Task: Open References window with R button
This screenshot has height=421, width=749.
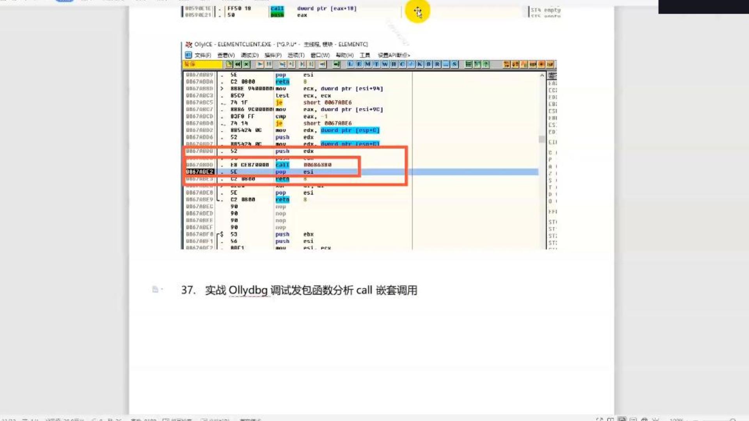Action: 437,64
